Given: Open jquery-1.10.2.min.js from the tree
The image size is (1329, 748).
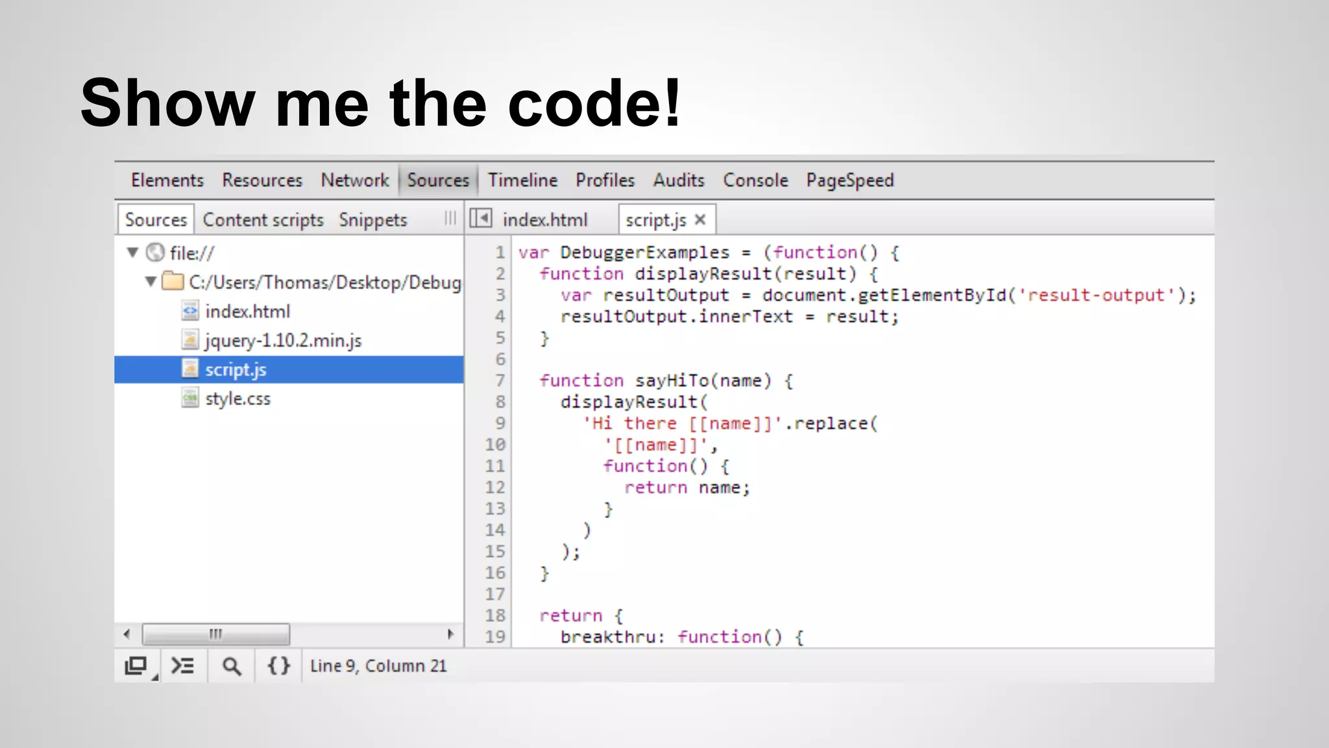Looking at the screenshot, I should click(x=283, y=341).
